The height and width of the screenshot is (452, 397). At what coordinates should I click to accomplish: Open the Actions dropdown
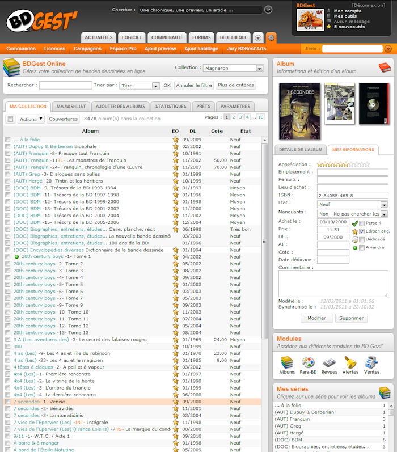tap(31, 119)
